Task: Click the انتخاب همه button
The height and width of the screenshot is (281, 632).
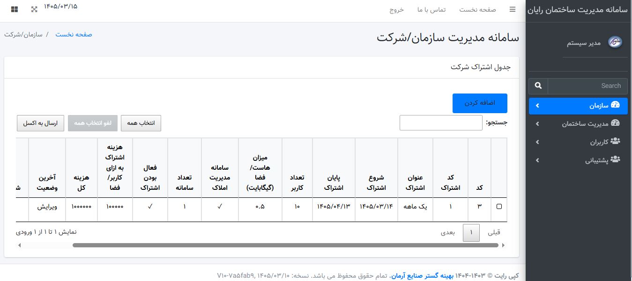Action: tap(141, 123)
